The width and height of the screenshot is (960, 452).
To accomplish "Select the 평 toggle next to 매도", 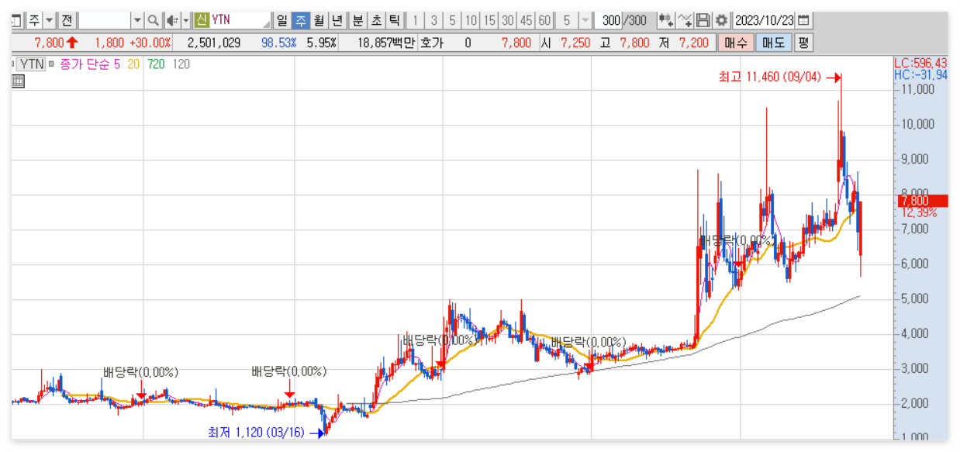I will [x=803, y=43].
